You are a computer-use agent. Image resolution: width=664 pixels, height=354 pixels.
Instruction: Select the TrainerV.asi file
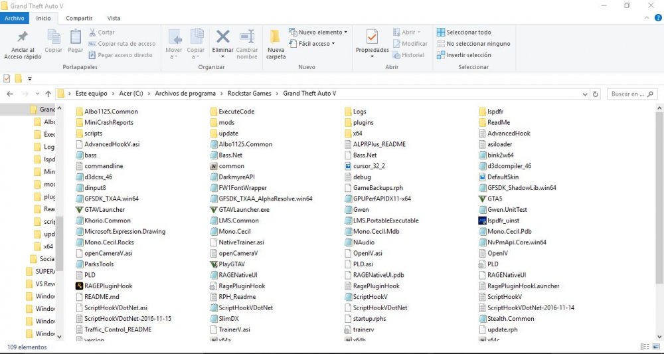[x=230, y=329]
